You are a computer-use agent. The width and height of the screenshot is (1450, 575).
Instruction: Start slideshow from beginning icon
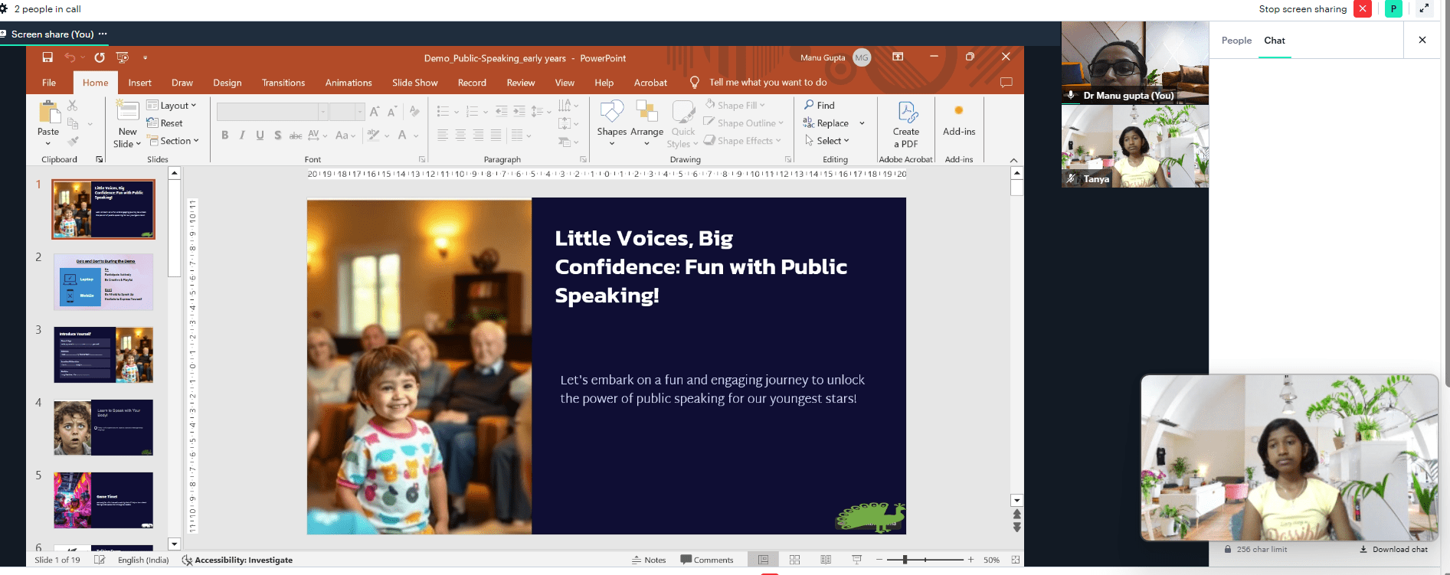click(x=122, y=57)
